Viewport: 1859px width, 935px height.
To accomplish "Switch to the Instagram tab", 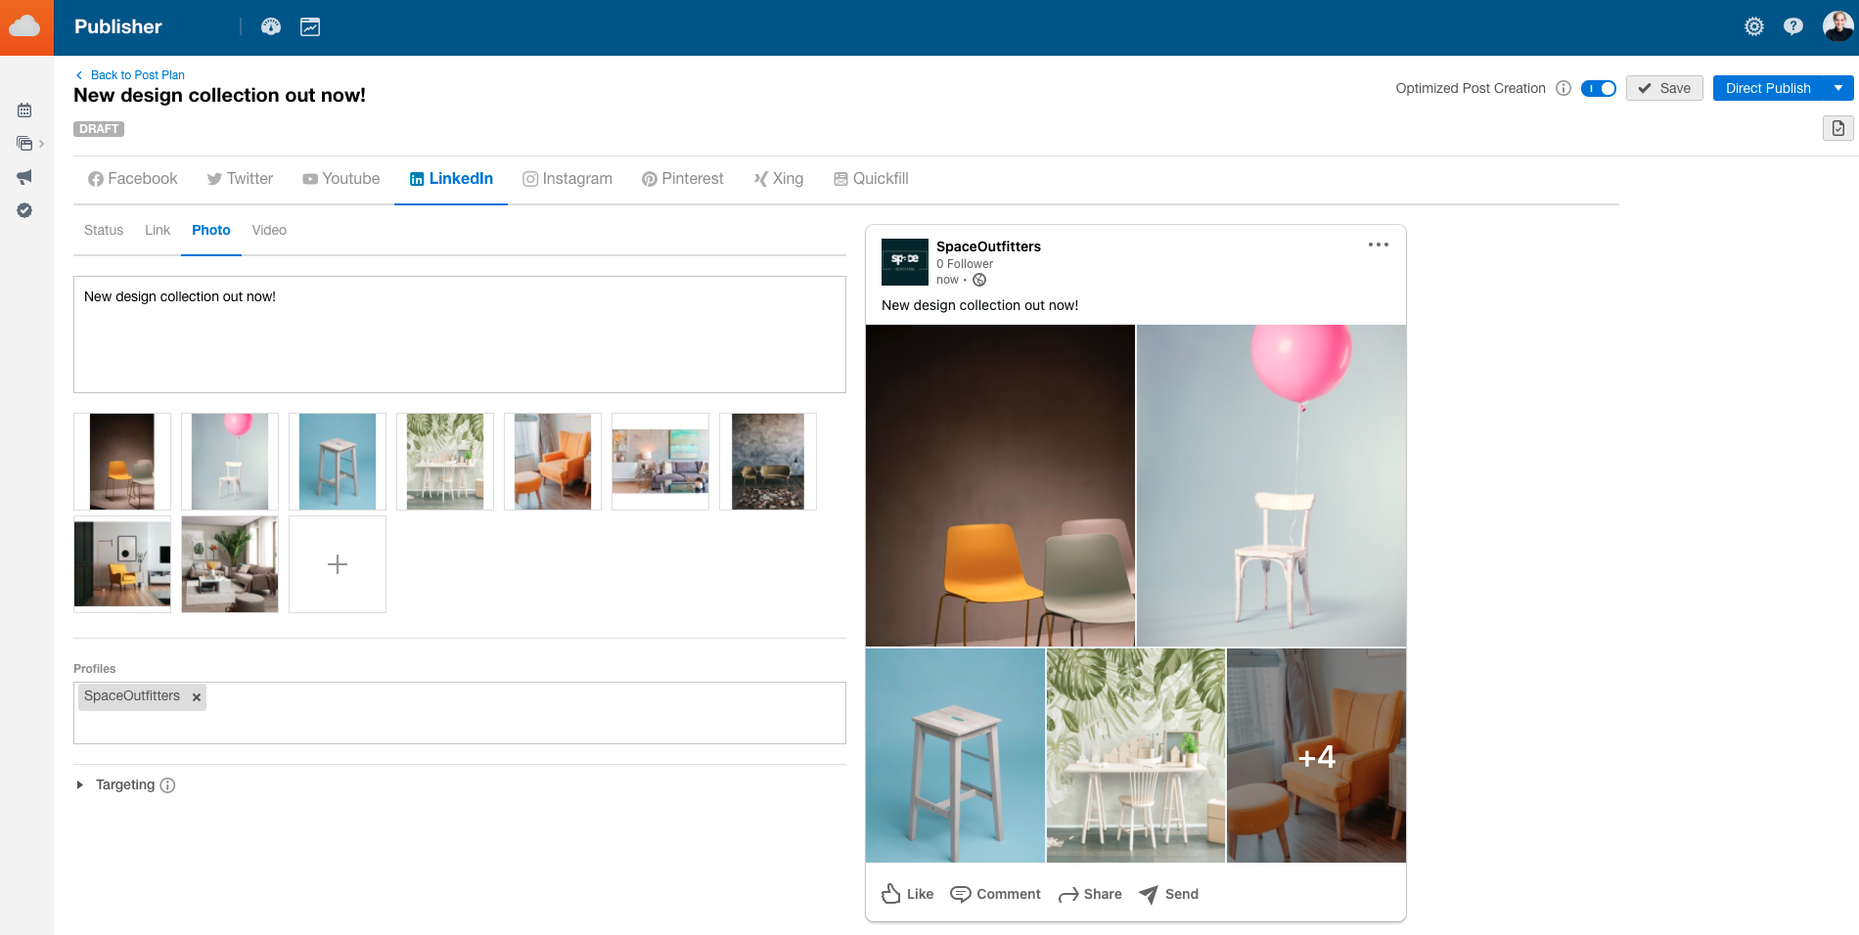I will pos(567,178).
